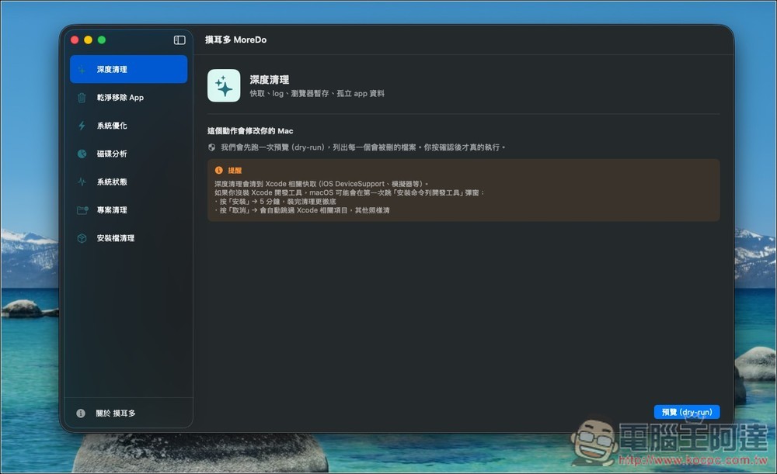The height and width of the screenshot is (474, 777).
Task: Click the pie chart icon for 磁碟分析
Action: [82, 153]
